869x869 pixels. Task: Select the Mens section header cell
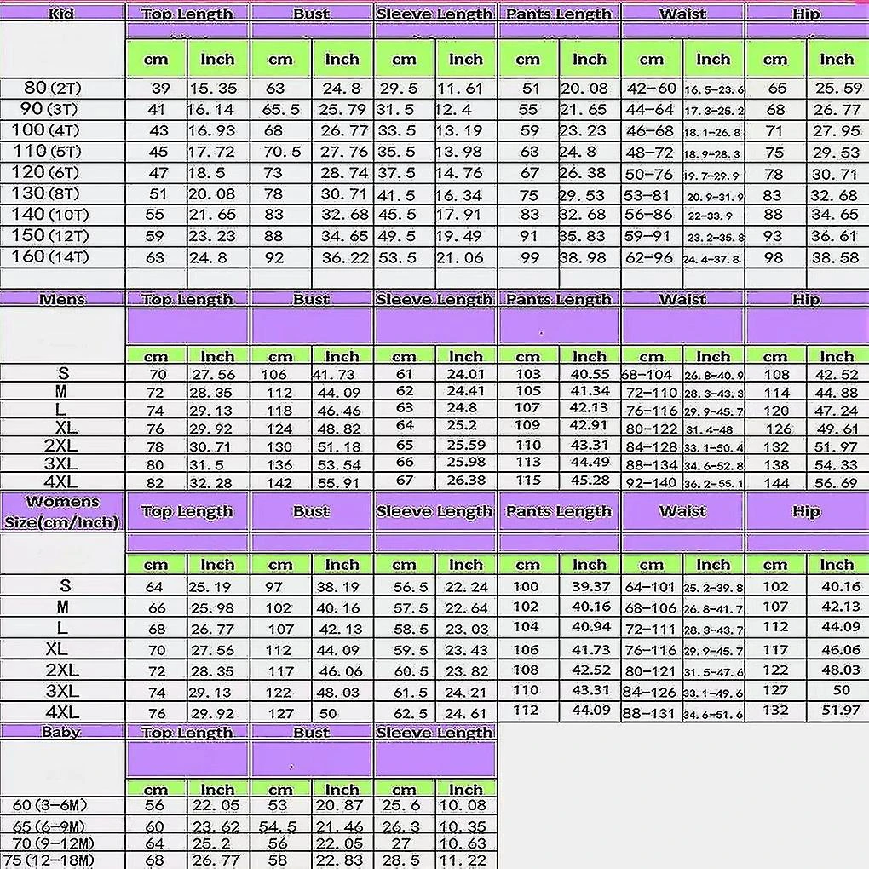point(61,299)
